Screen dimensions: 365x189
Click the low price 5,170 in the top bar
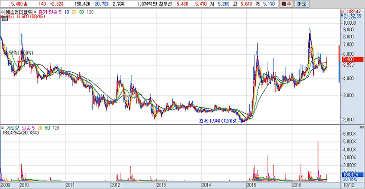click(x=269, y=4)
